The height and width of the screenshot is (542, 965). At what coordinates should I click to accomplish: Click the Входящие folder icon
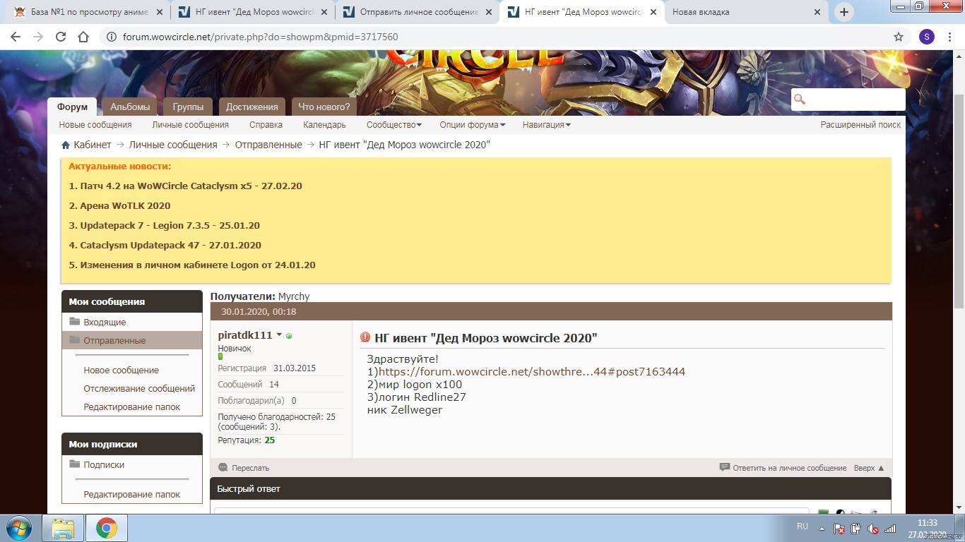(x=75, y=322)
